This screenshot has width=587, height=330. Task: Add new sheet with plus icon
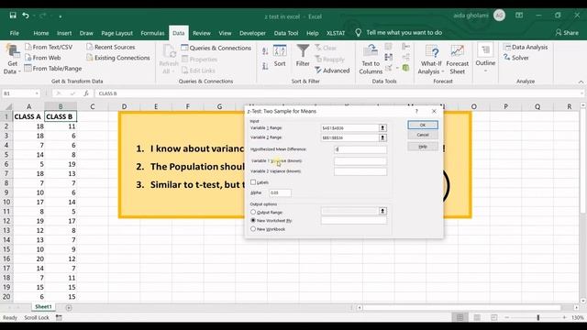tap(69, 307)
